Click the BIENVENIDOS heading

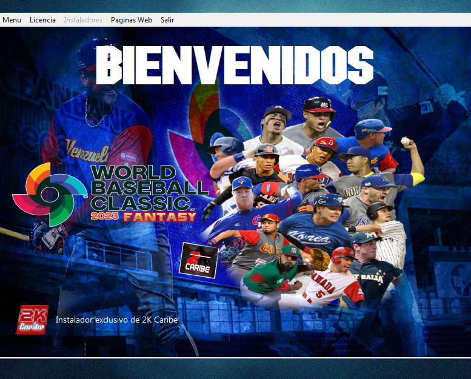tap(235, 65)
